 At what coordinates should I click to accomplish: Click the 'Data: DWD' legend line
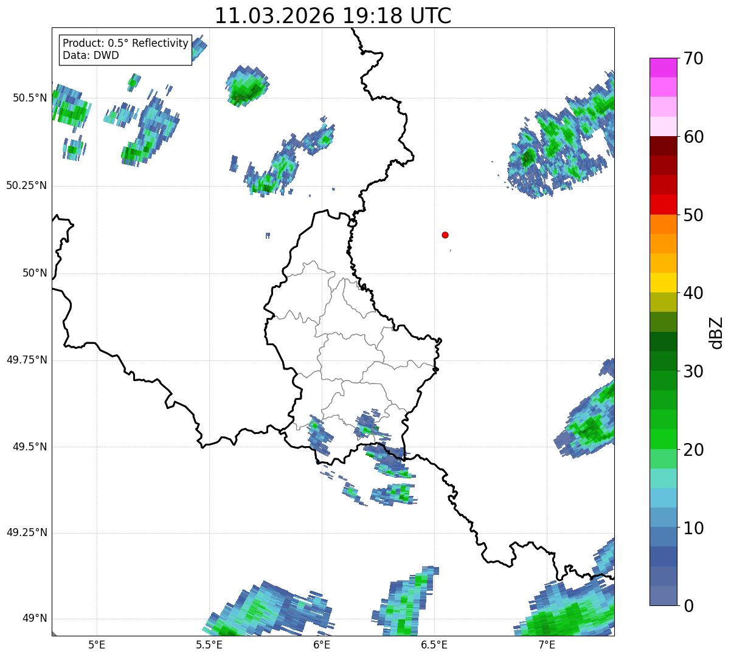[91, 55]
